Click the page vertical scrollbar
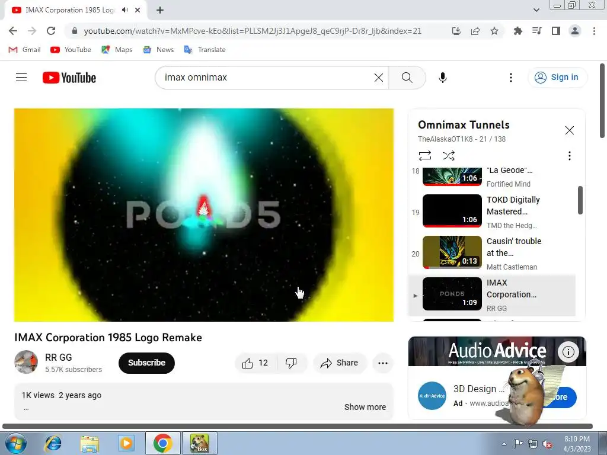607x455 pixels. pos(602,100)
